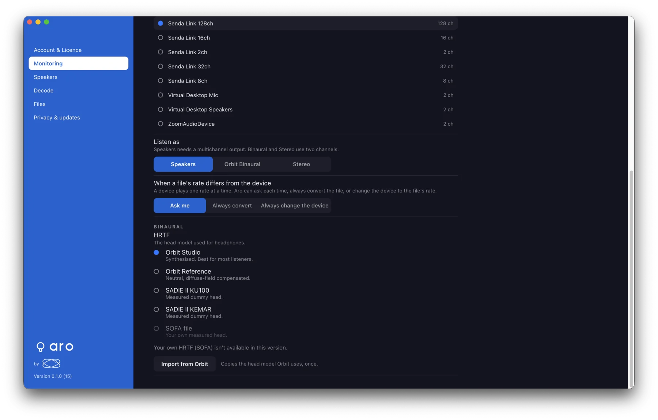Select ZoomAudioDevice as the output
The image size is (658, 420).
point(306,124)
